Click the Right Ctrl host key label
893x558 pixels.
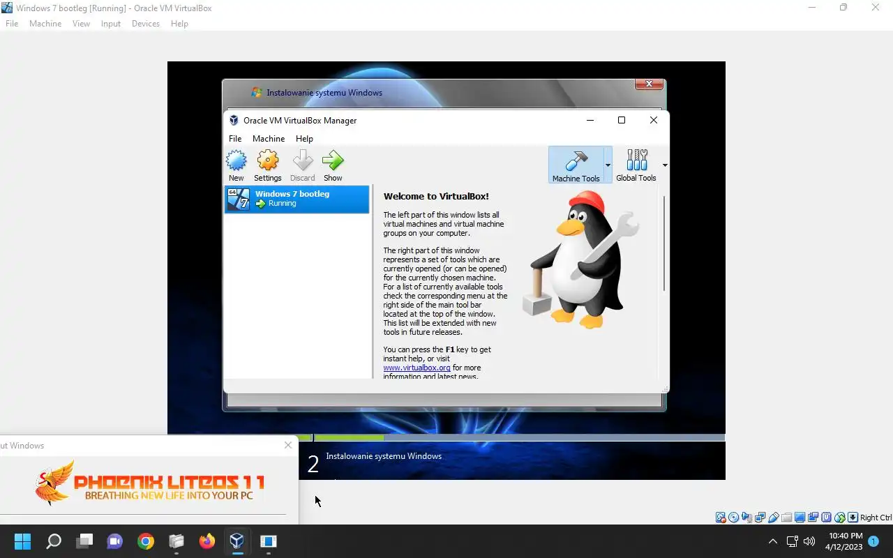click(x=876, y=518)
